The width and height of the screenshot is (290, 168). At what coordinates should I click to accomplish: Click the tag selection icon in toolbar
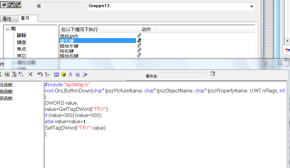click(56, 74)
